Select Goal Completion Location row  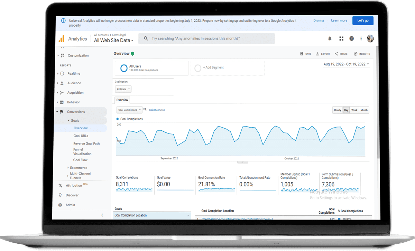(x=152, y=215)
